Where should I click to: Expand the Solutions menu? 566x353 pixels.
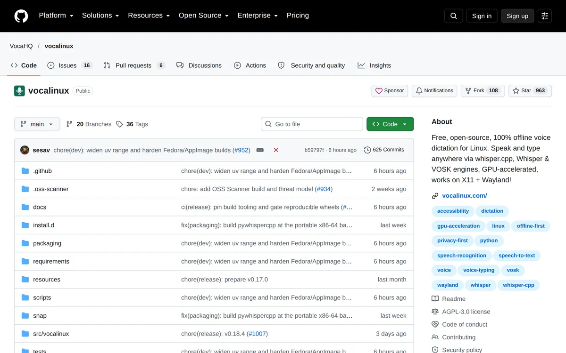pyautogui.click(x=100, y=16)
